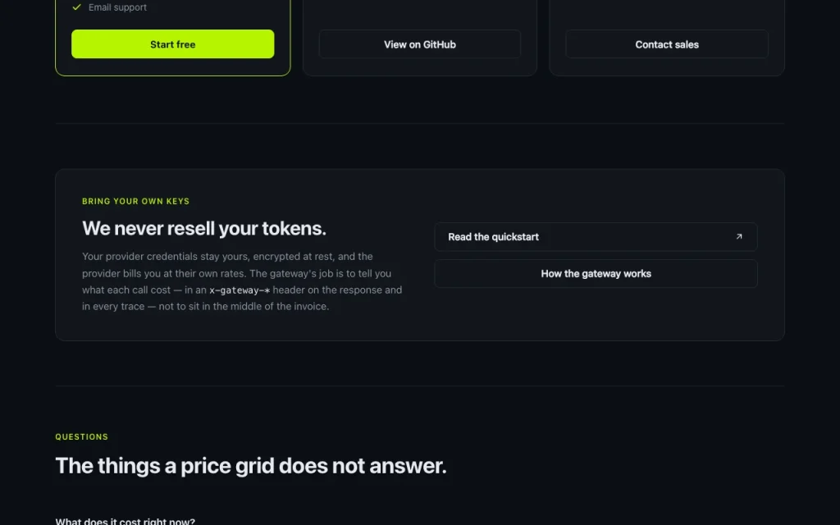Screen dimensions: 840x525
Task: Click the horizontal divider above QUESTIONS
Action: 419,386
